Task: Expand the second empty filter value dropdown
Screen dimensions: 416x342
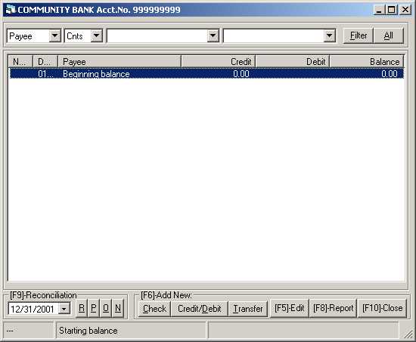Action: (x=329, y=35)
